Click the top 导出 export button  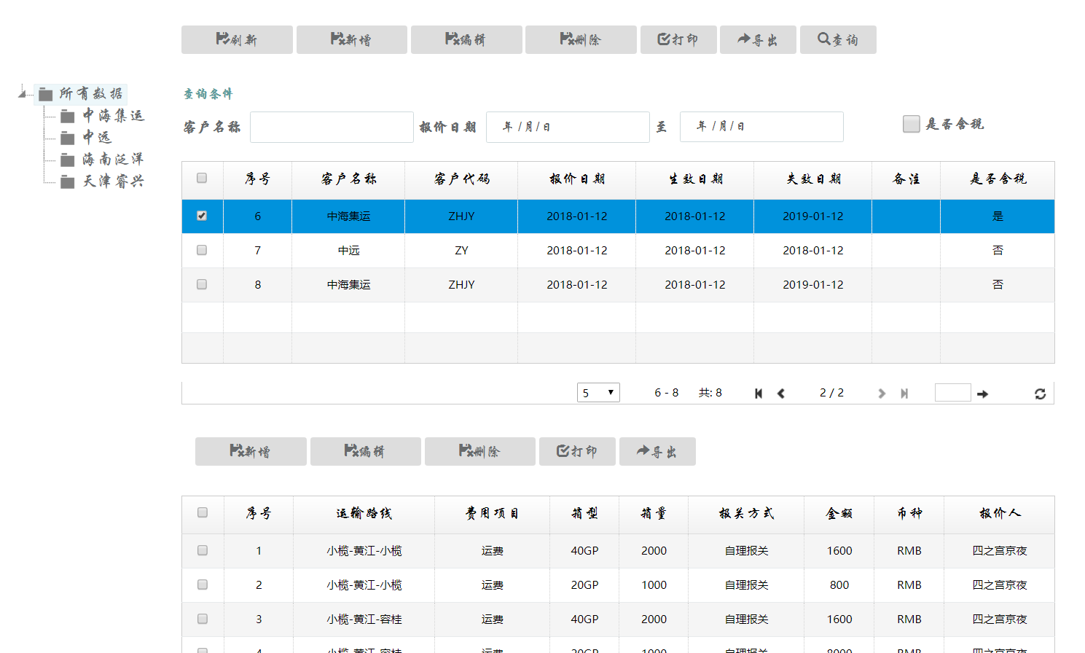pyautogui.click(x=758, y=39)
